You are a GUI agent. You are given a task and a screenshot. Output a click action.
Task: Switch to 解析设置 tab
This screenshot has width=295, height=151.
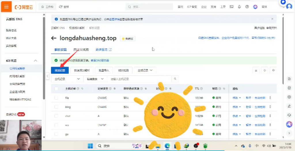60,50
